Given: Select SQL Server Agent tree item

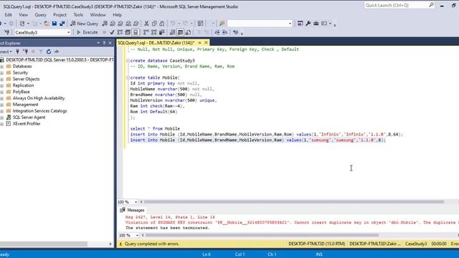Looking at the screenshot, I should (29, 118).
